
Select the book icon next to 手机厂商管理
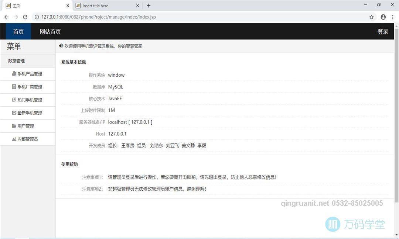[x=14, y=87]
